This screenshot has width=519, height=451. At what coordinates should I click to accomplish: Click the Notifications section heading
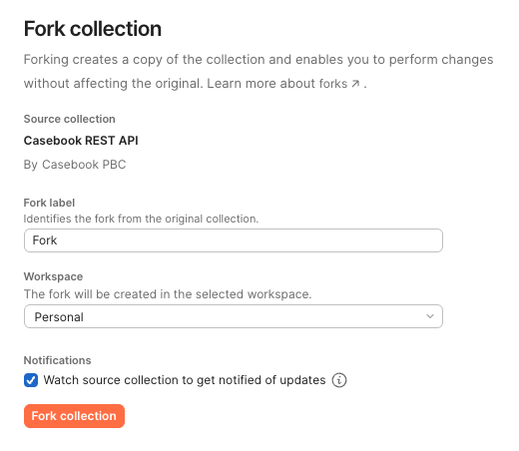[x=57, y=360]
